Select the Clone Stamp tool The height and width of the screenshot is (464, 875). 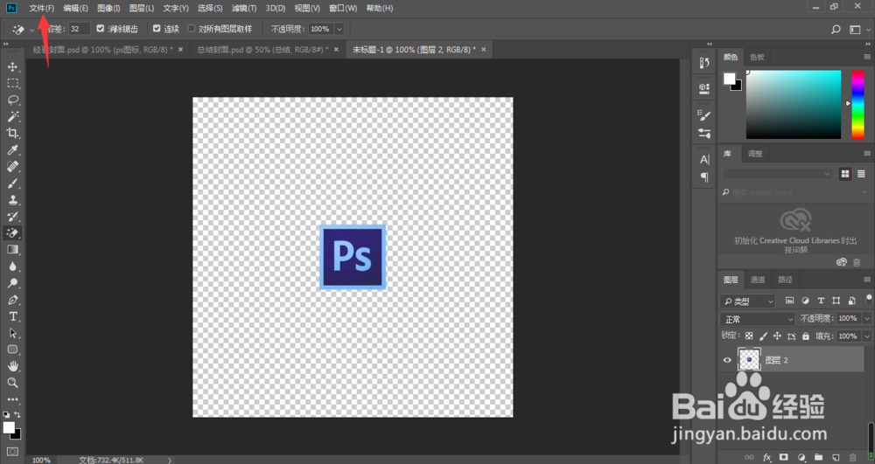click(12, 199)
